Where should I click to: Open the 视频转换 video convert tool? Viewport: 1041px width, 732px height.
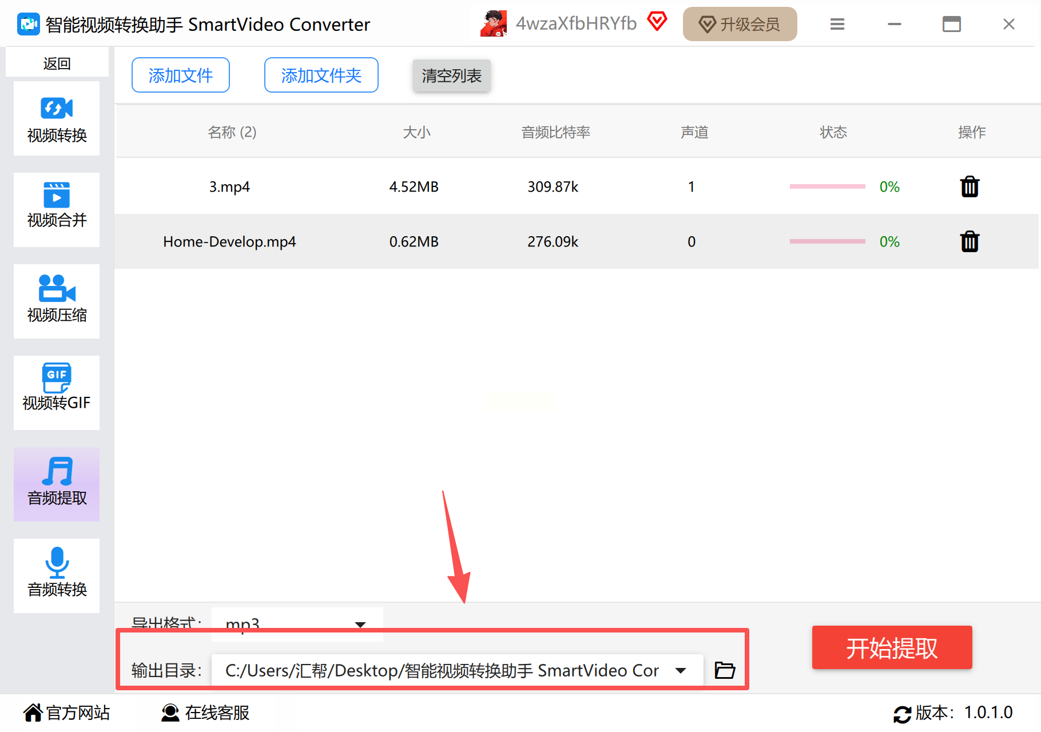[57, 118]
